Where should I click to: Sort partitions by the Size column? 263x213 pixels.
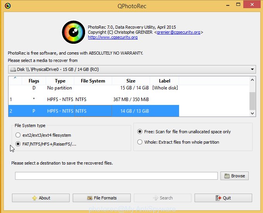[x=131, y=81]
